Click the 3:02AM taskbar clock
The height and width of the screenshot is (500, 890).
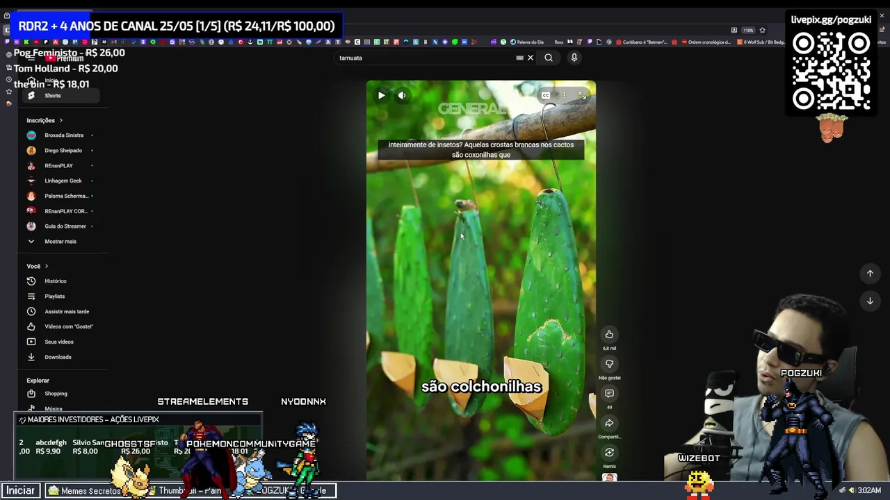pyautogui.click(x=869, y=490)
